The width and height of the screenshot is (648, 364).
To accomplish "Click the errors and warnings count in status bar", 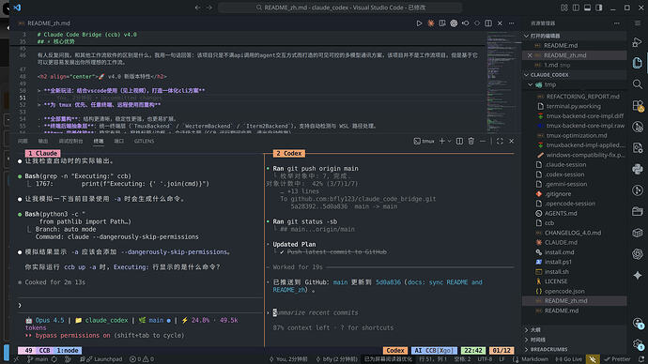I will pos(142,359).
